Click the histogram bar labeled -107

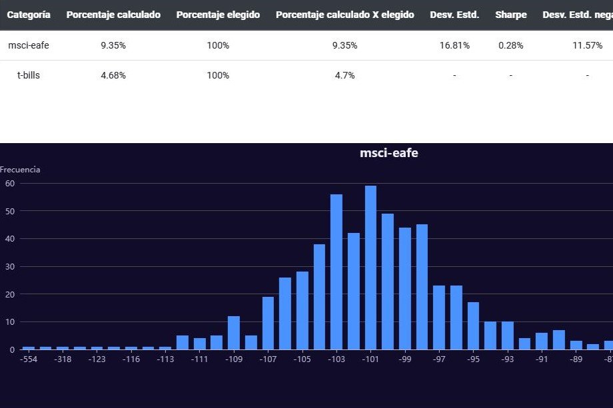pos(268,323)
